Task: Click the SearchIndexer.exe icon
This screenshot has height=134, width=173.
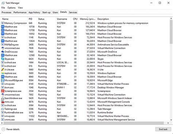Action: [3, 98]
